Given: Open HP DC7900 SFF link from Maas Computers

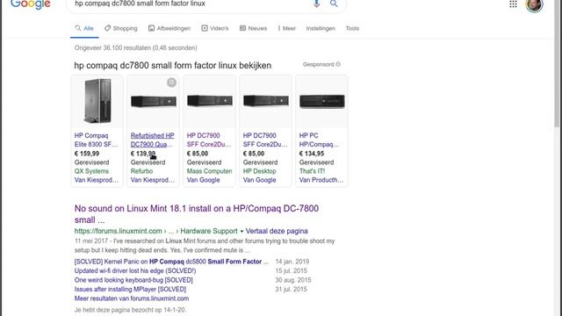Looking at the screenshot, I should [209, 140].
